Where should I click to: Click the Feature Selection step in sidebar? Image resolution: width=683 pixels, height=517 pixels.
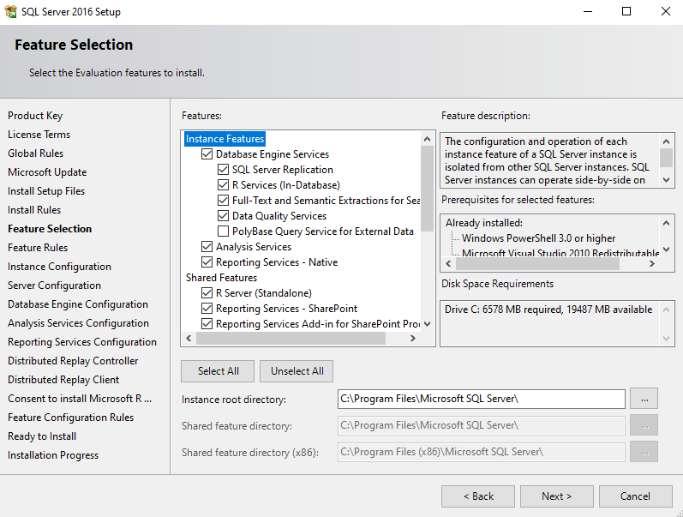click(x=50, y=229)
